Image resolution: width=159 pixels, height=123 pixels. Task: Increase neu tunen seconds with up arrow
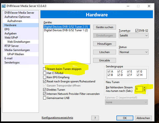click(144, 88)
